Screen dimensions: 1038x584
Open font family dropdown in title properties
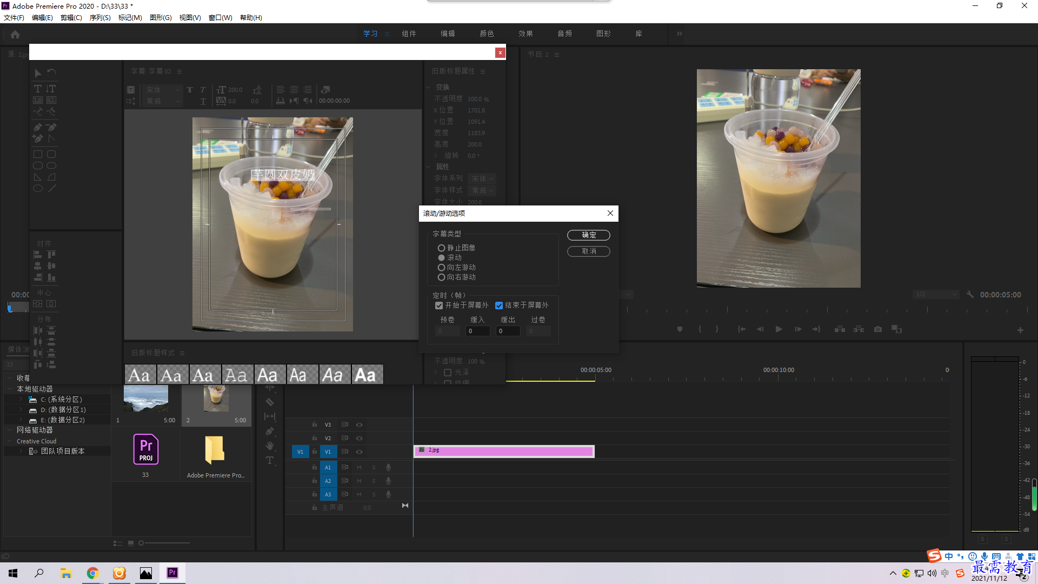[482, 178]
